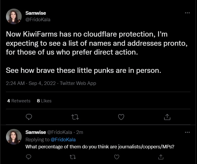Share the main tweet

tap(167, 117)
